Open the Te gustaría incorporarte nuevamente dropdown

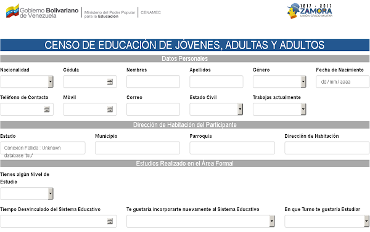[x=200, y=221]
